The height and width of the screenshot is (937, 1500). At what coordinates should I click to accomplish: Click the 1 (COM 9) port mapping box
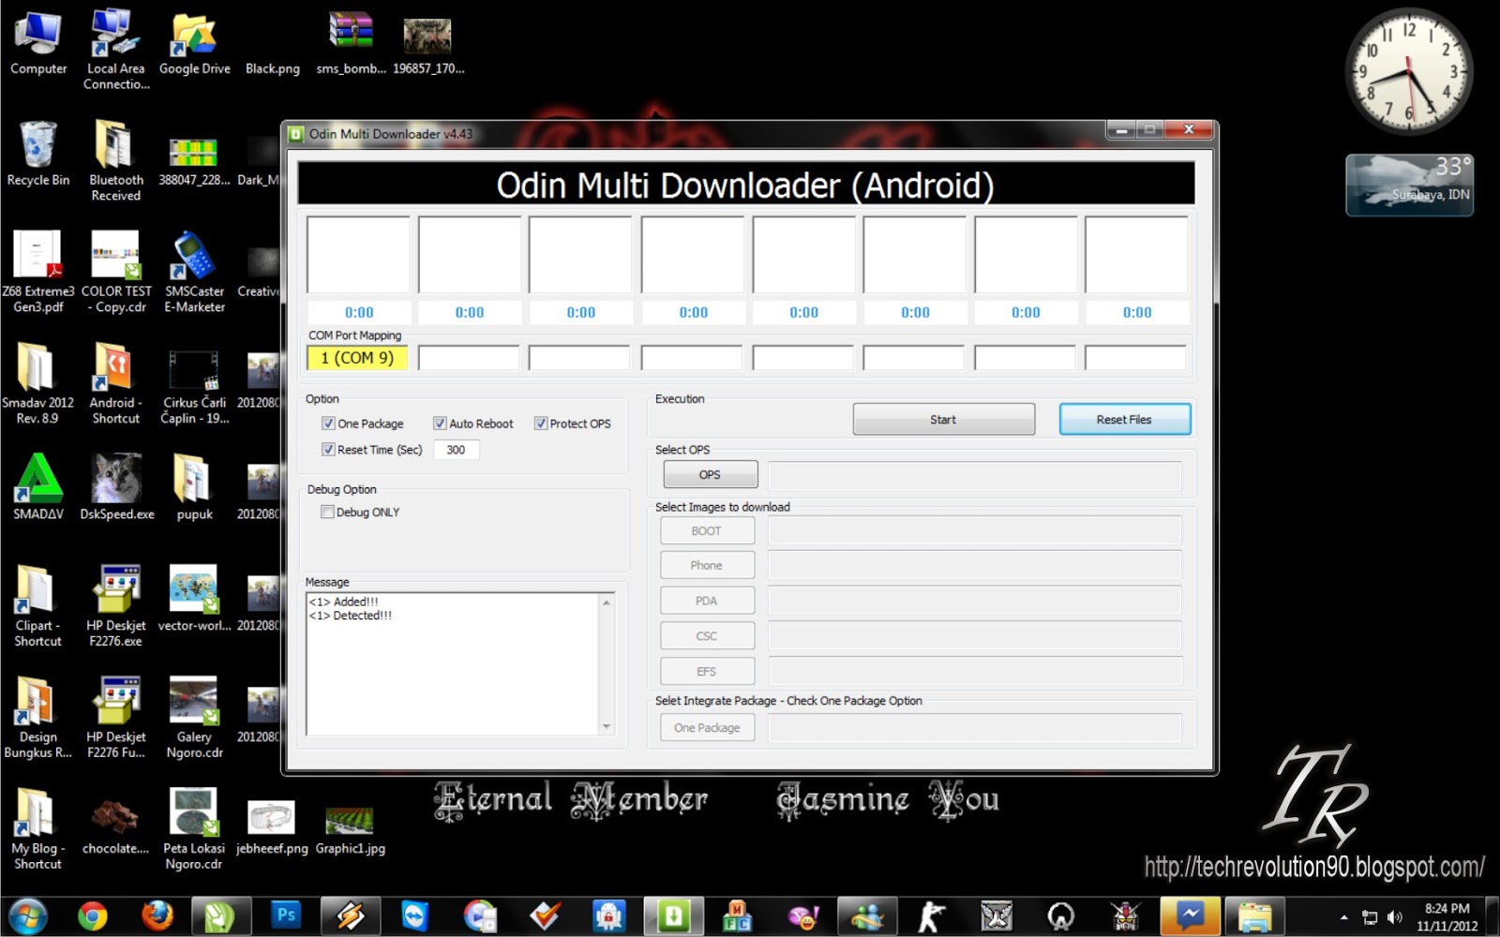click(357, 358)
